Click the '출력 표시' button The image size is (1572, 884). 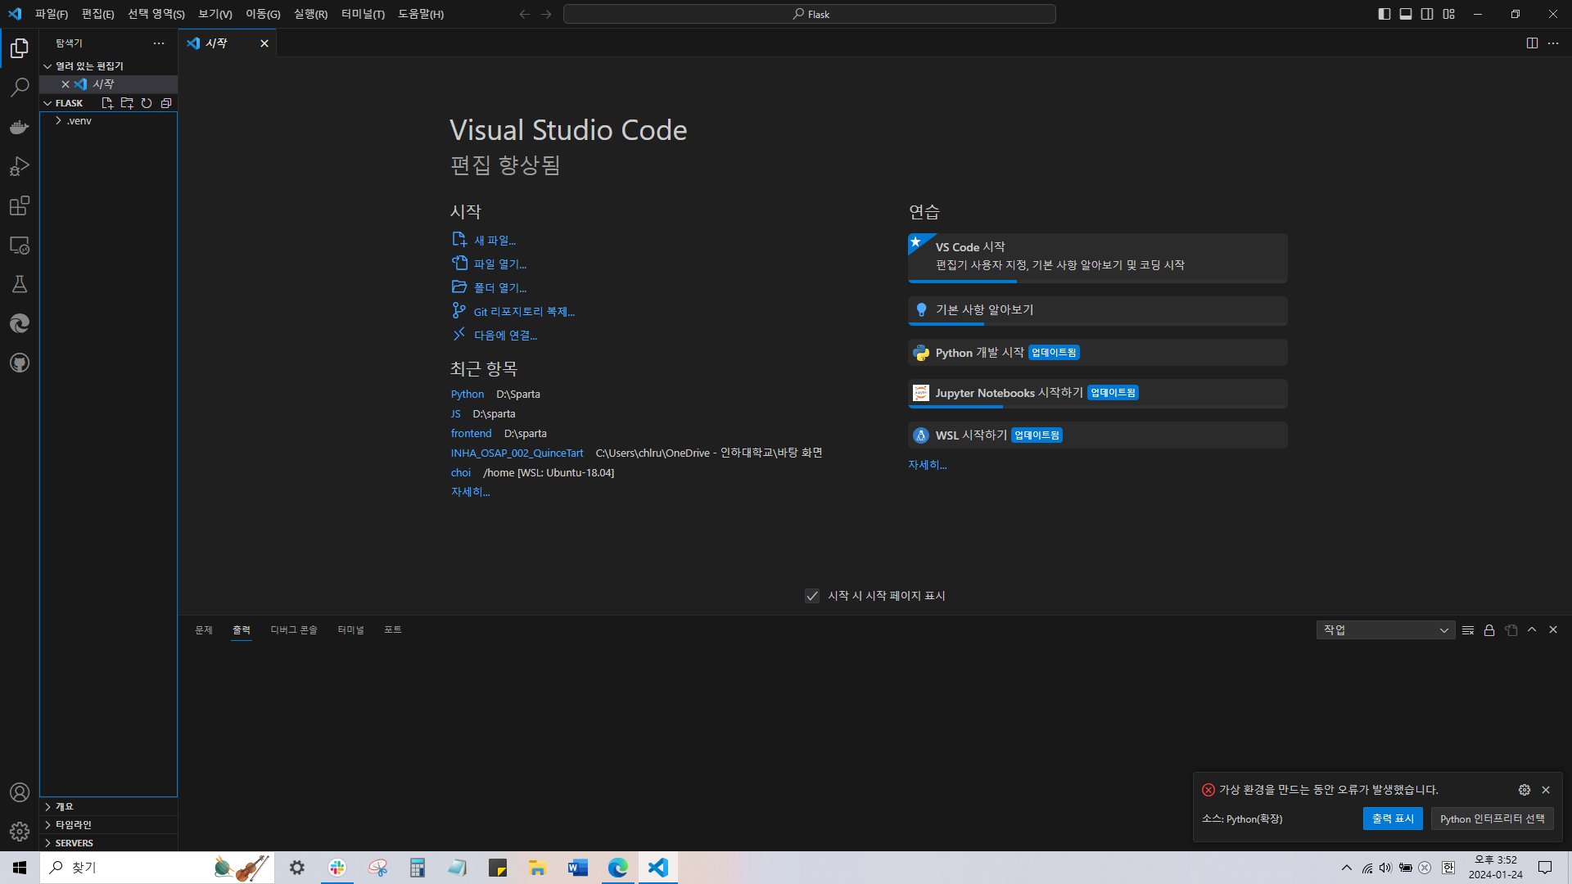click(x=1393, y=819)
